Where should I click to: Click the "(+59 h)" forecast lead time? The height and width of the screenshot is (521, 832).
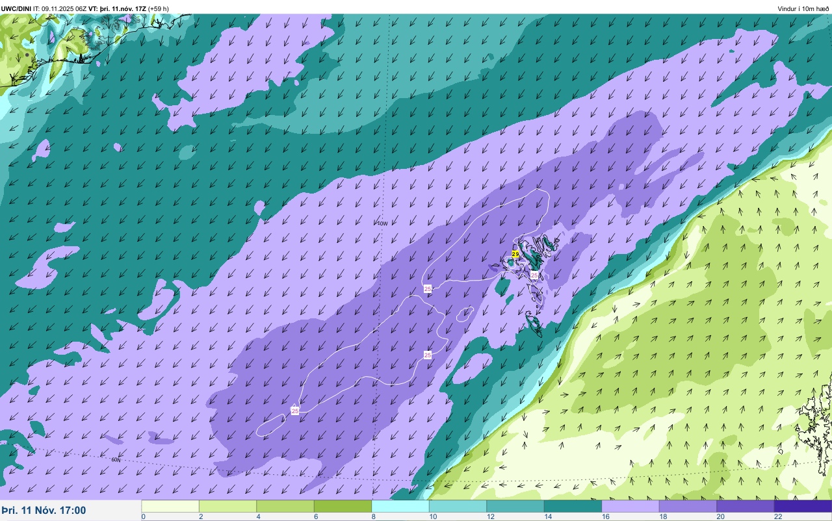(x=159, y=8)
